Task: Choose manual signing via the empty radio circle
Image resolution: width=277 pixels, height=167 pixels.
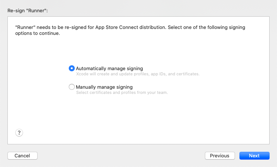Action: click(72, 87)
